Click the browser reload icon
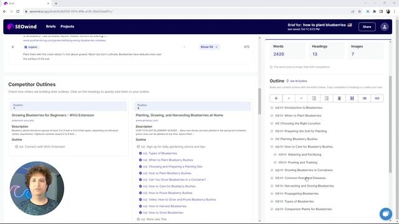Viewport: 399px width, 224px height. pos(18,11)
